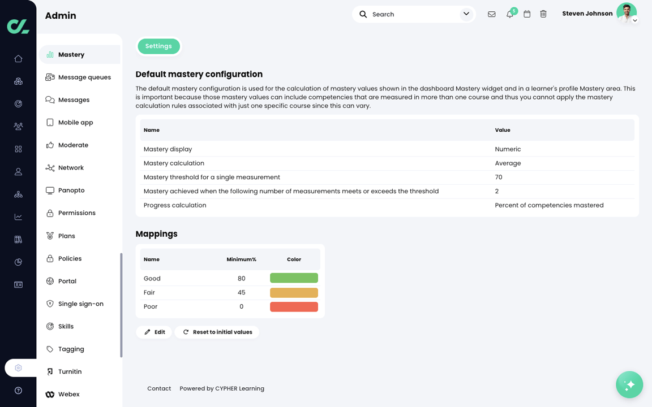Open notifications via the bell icon
The image size is (652, 407).
click(509, 14)
